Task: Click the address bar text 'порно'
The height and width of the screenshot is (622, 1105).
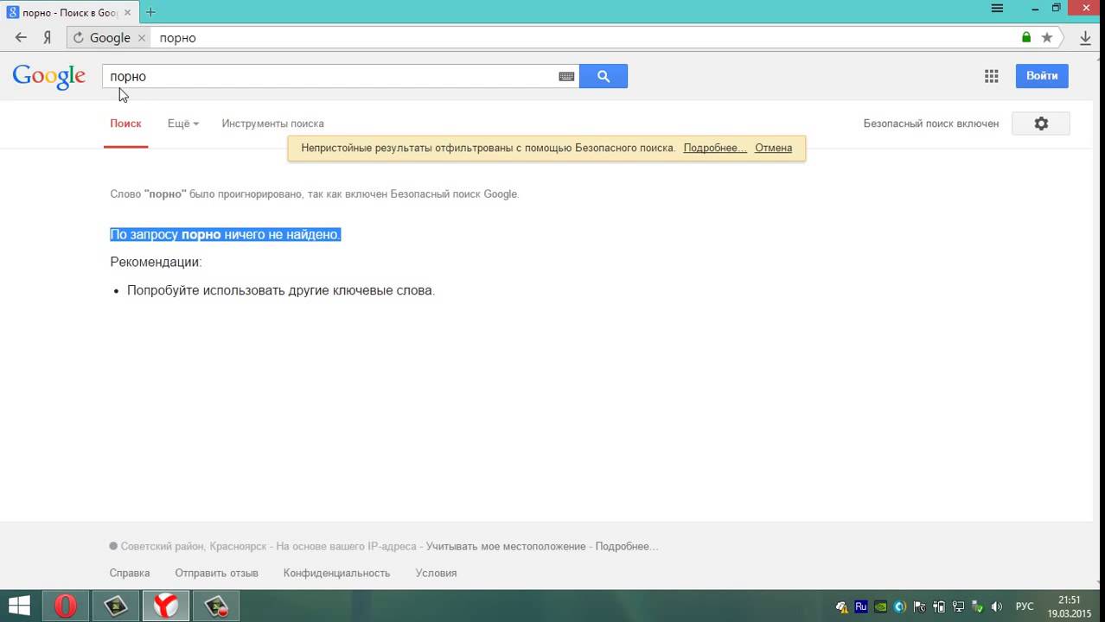Action: click(178, 38)
